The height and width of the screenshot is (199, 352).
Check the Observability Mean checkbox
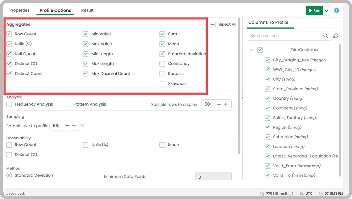pyautogui.click(x=162, y=145)
